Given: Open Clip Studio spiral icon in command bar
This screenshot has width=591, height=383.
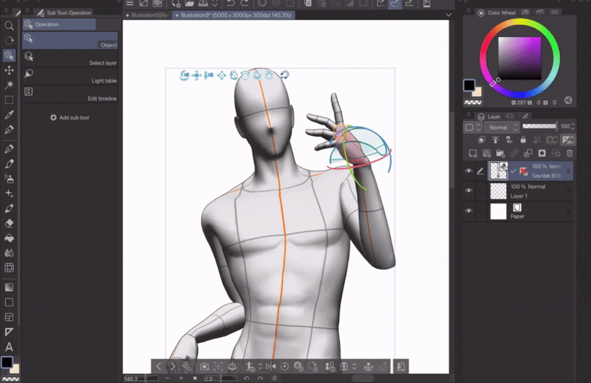Looking at the screenshot, I should 158,4.
